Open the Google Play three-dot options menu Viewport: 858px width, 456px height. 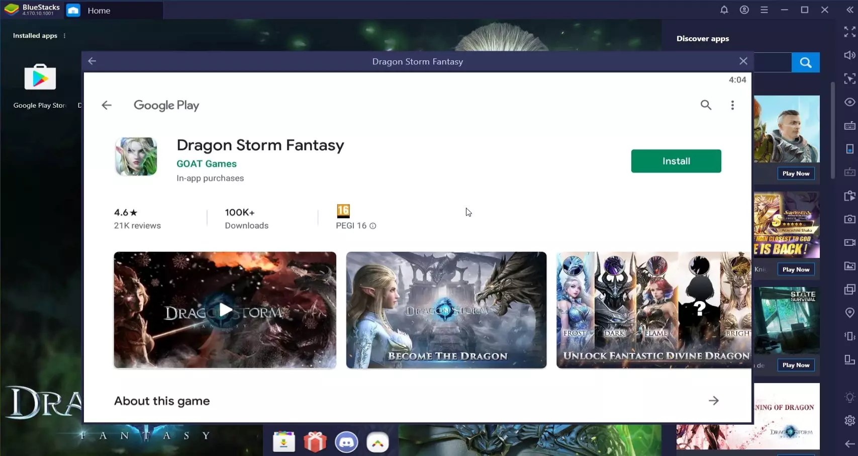pyautogui.click(x=732, y=105)
